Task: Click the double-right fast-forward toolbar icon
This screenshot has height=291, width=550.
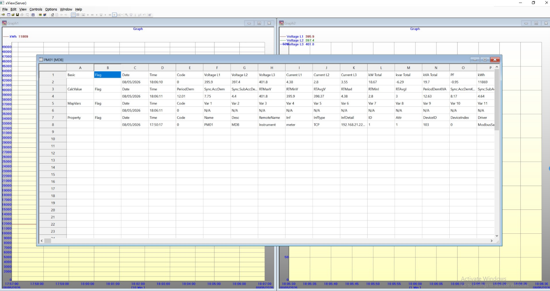Action: [110, 15]
